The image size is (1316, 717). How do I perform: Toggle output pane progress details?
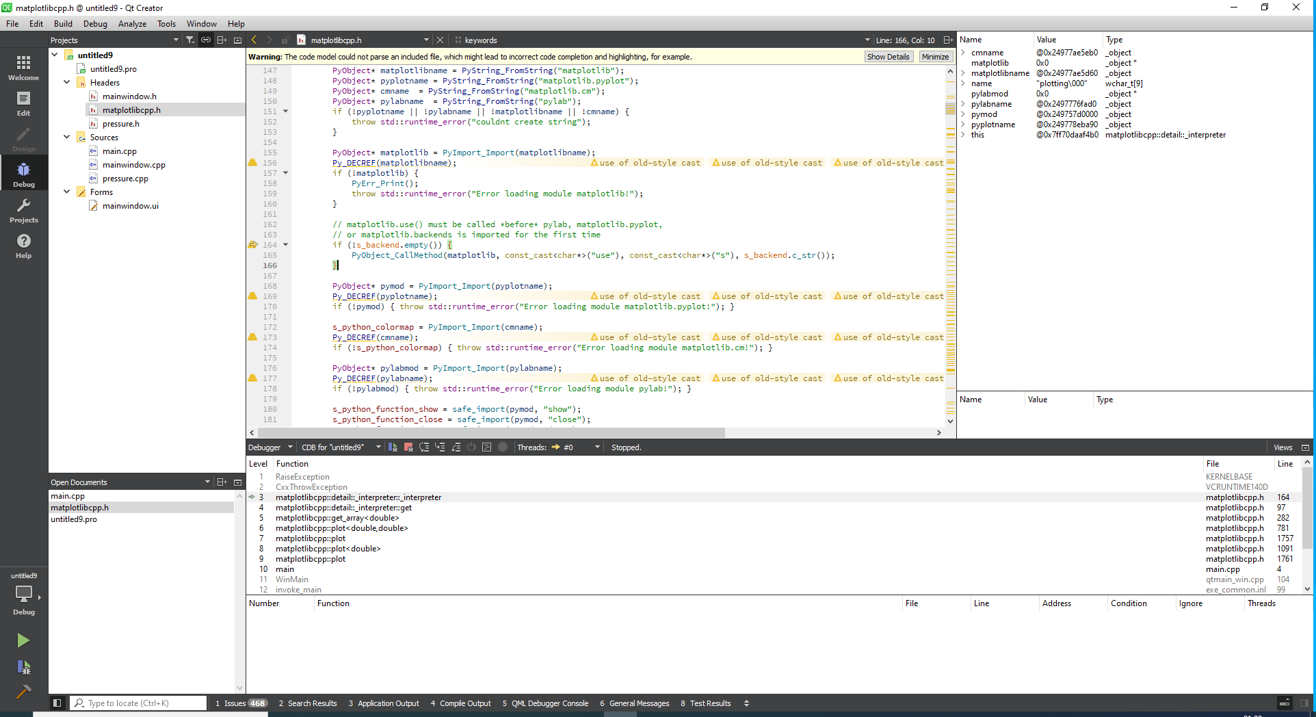tap(1285, 703)
